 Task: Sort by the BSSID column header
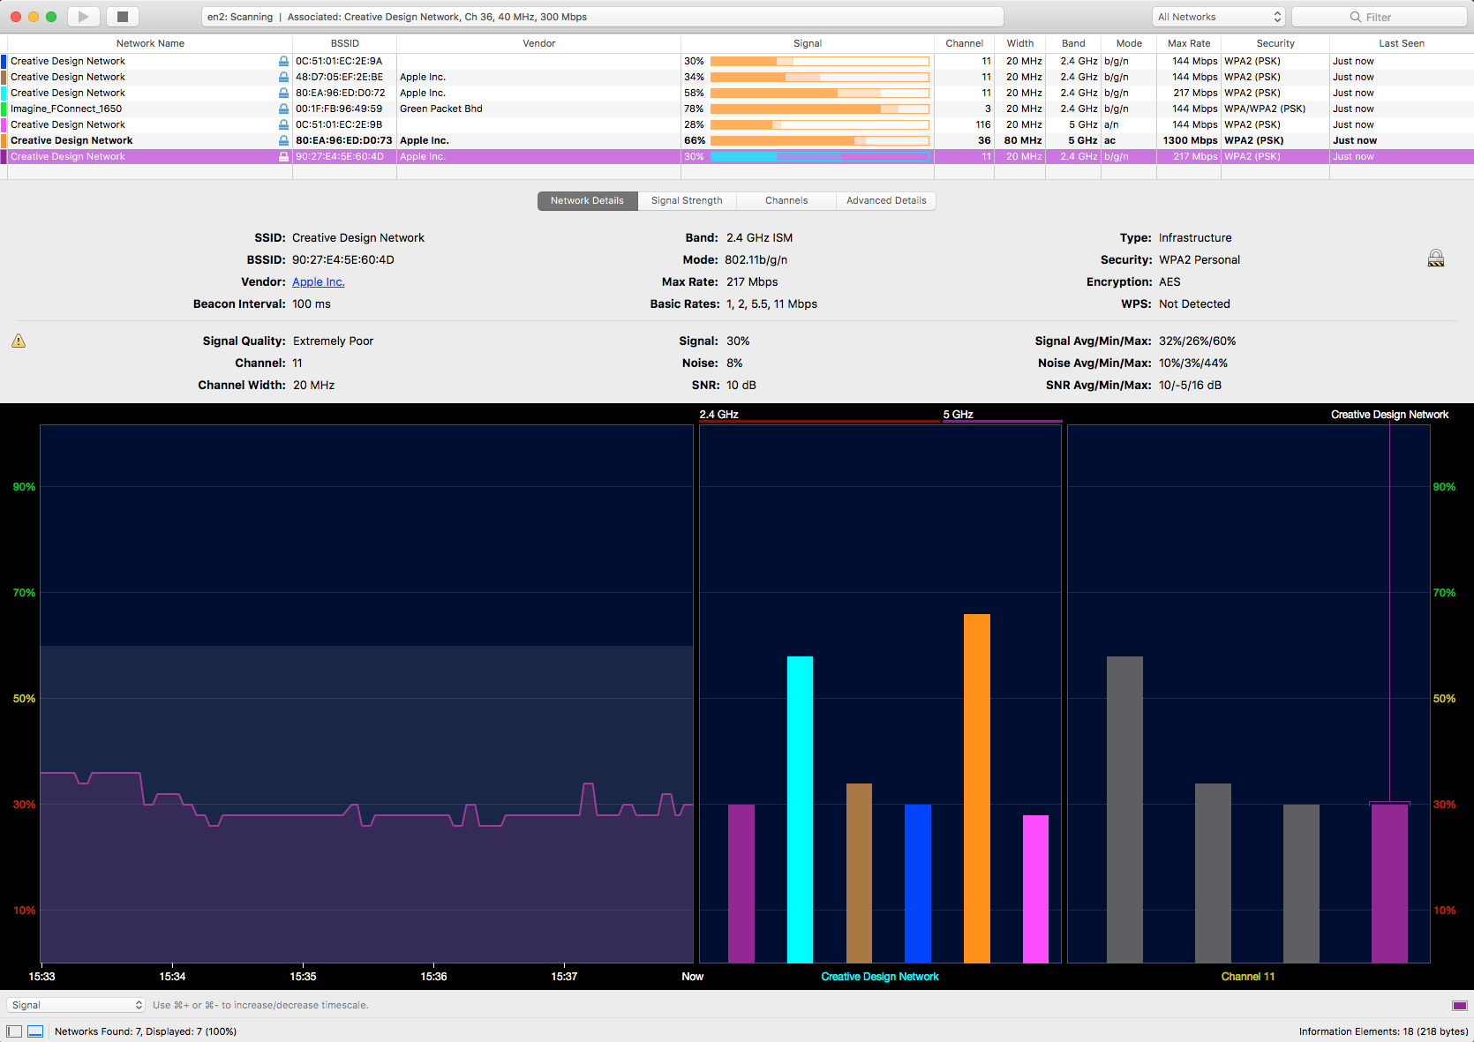pyautogui.click(x=345, y=43)
